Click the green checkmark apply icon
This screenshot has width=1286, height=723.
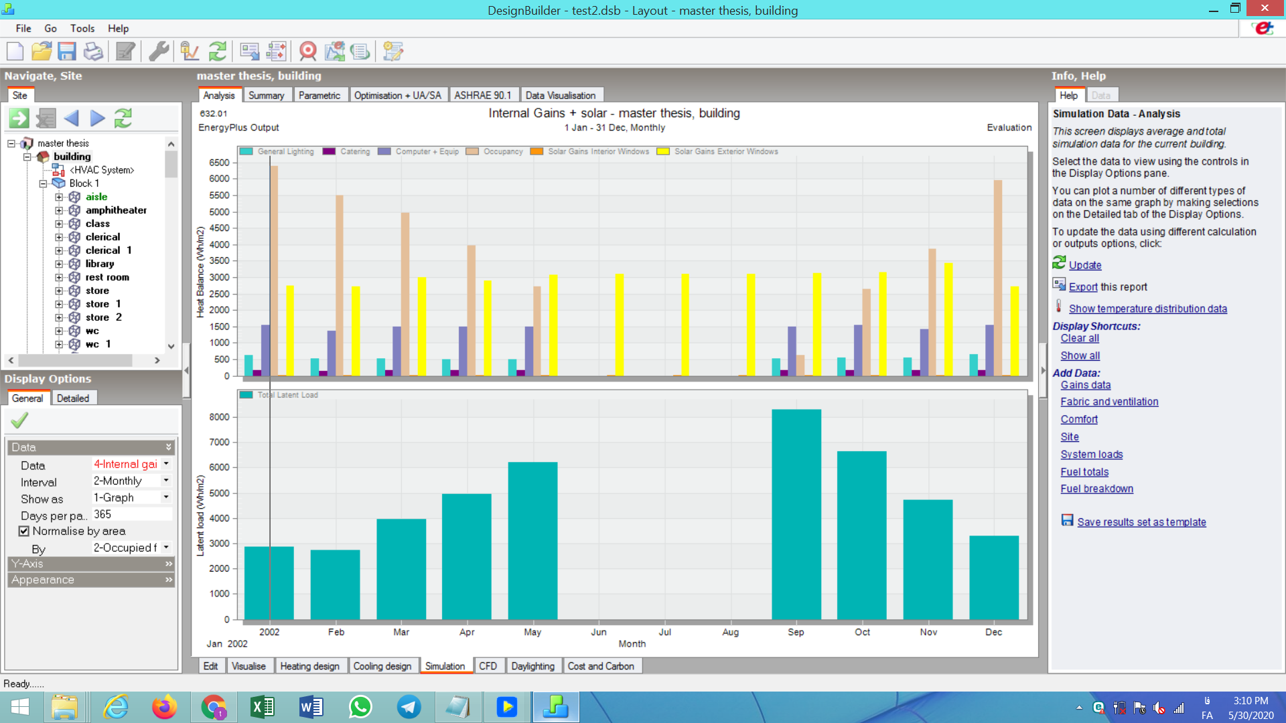(19, 420)
